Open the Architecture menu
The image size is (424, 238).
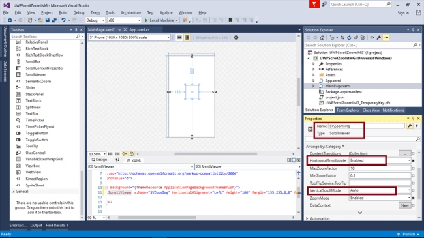click(x=131, y=12)
